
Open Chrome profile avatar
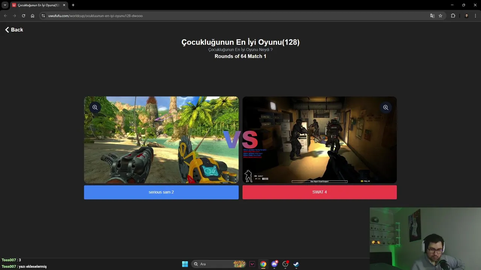pos(466,16)
